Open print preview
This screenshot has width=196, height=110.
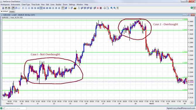108,8
